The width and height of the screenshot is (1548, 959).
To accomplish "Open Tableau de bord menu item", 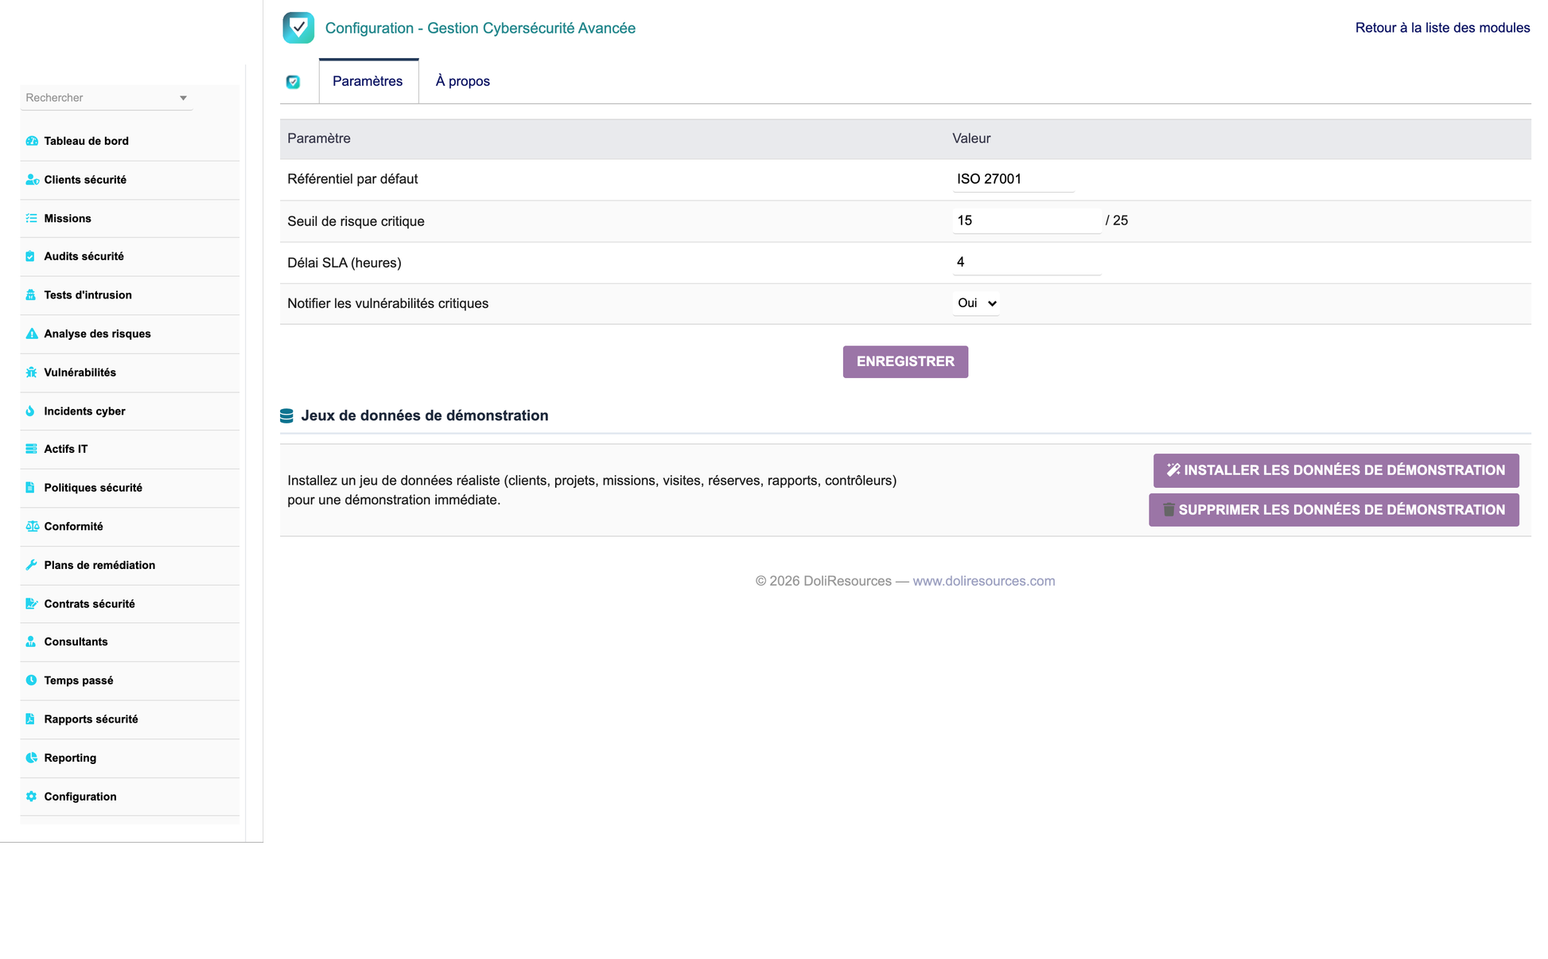I will click(86, 141).
